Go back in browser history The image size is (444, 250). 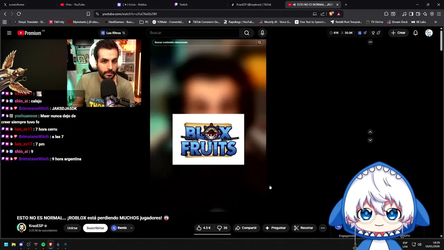pos(5,14)
